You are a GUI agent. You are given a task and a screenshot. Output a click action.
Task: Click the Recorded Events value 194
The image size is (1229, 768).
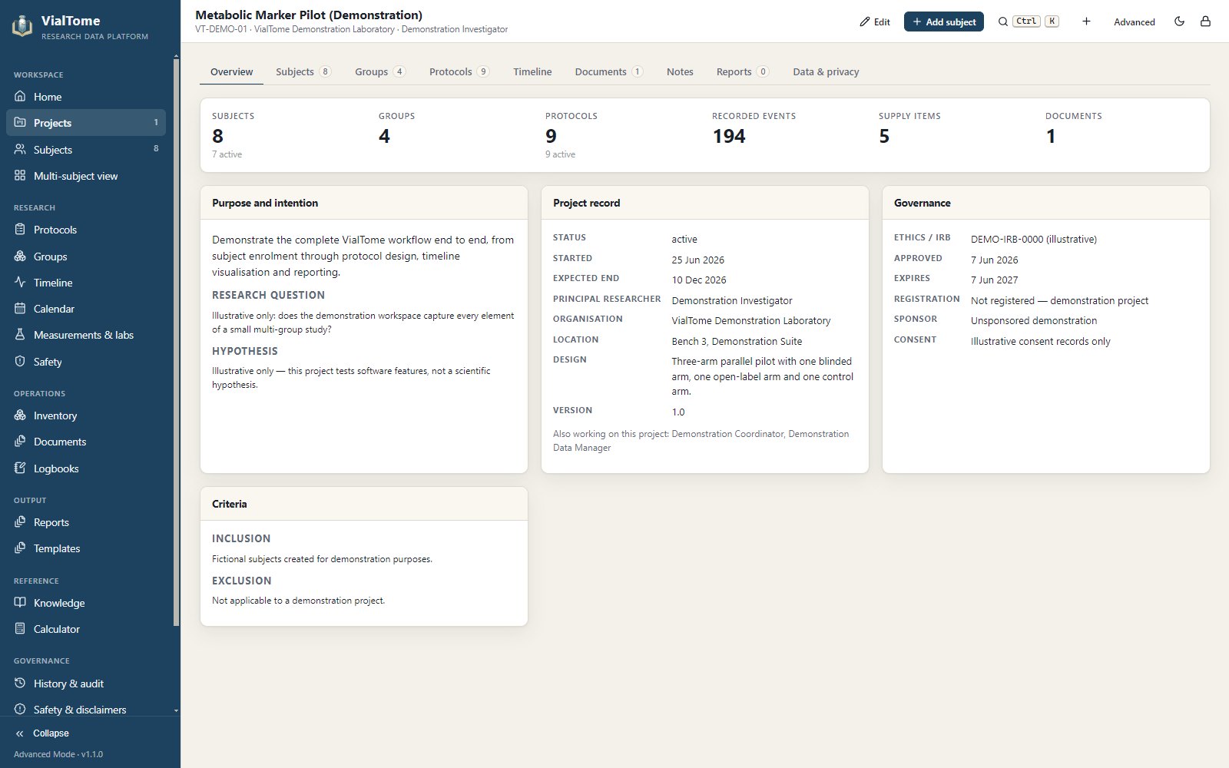(729, 137)
